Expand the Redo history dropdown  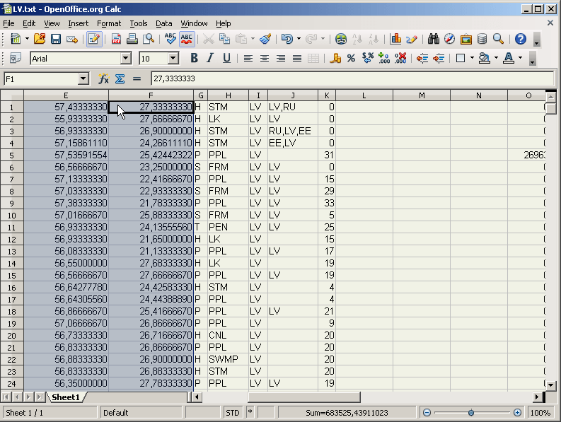point(323,39)
